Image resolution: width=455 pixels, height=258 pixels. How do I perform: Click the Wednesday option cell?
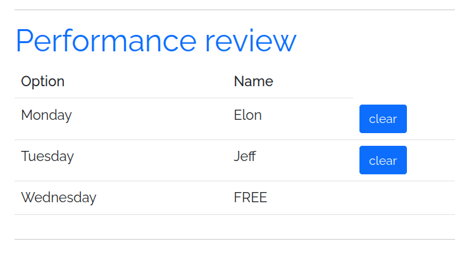pyautogui.click(x=58, y=198)
